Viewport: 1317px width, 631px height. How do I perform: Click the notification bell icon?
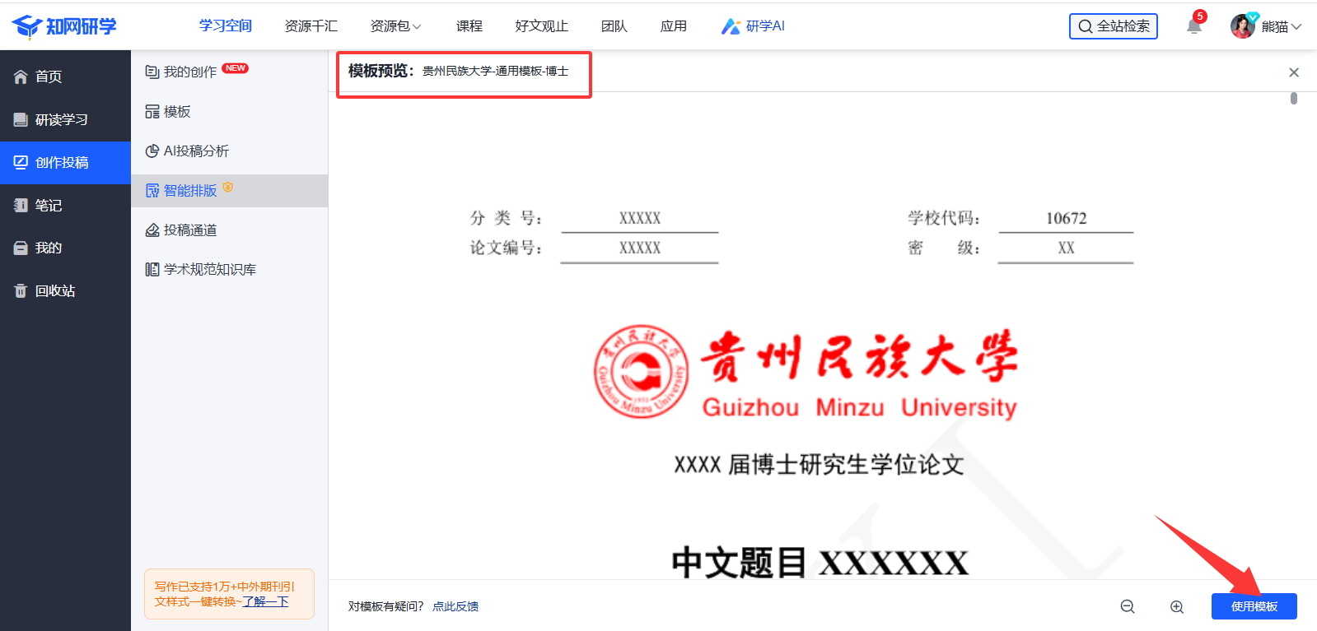pos(1193,26)
